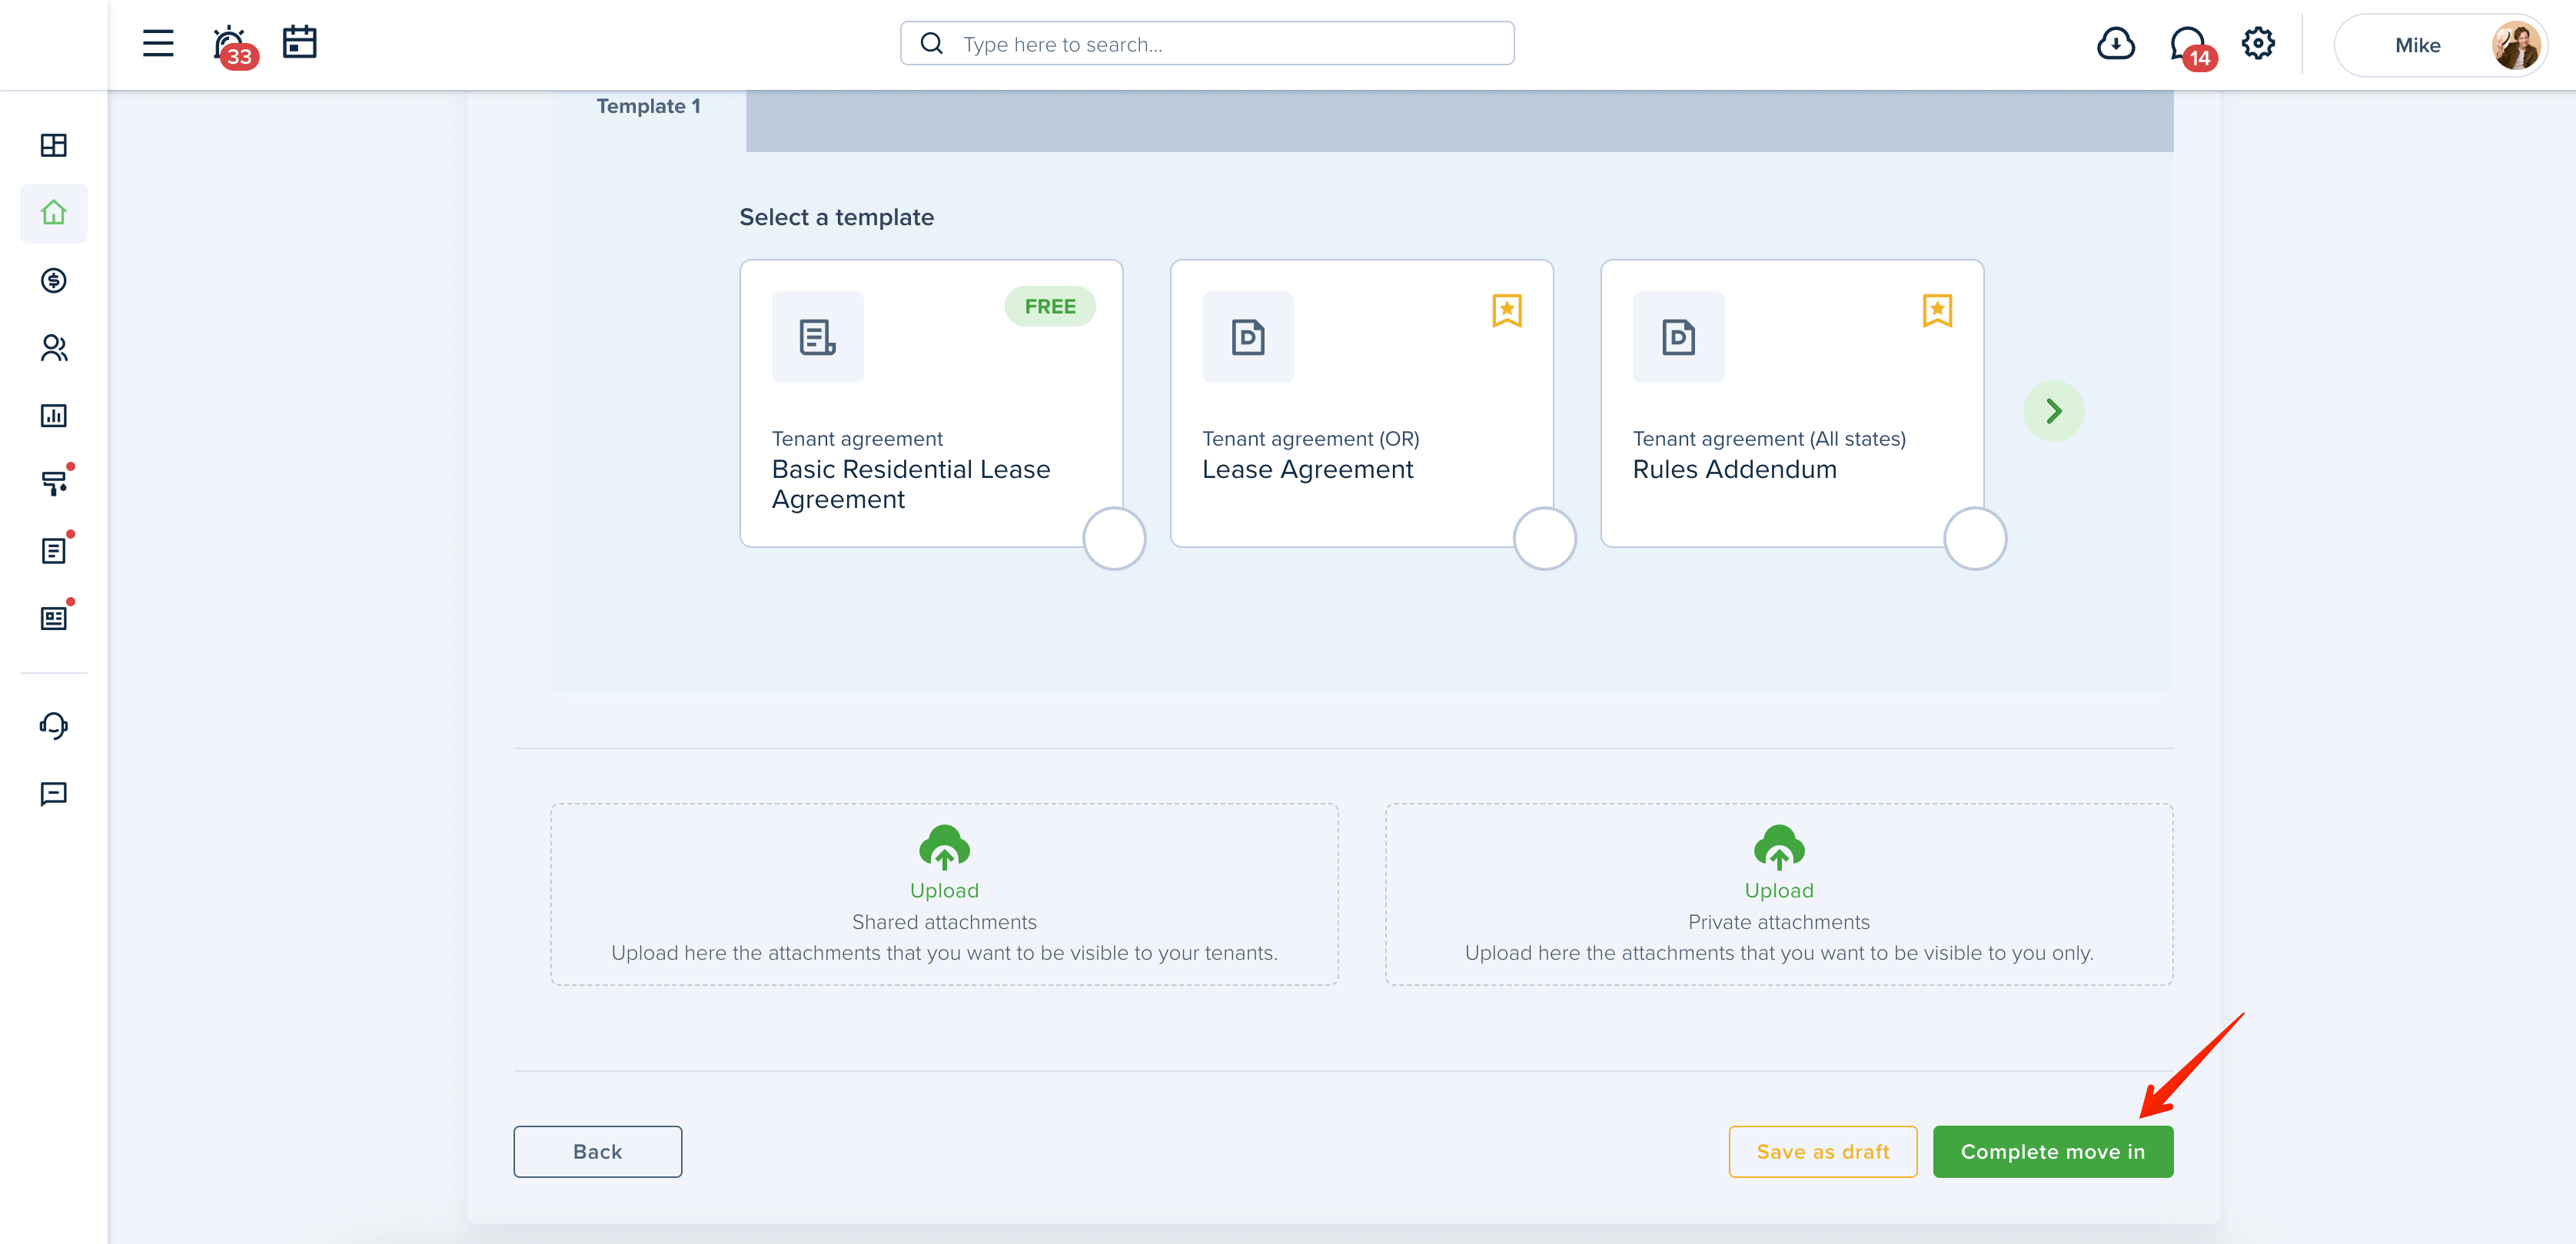Select Rules Addendum radio circle
Image resolution: width=2576 pixels, height=1244 pixels.
point(1975,539)
